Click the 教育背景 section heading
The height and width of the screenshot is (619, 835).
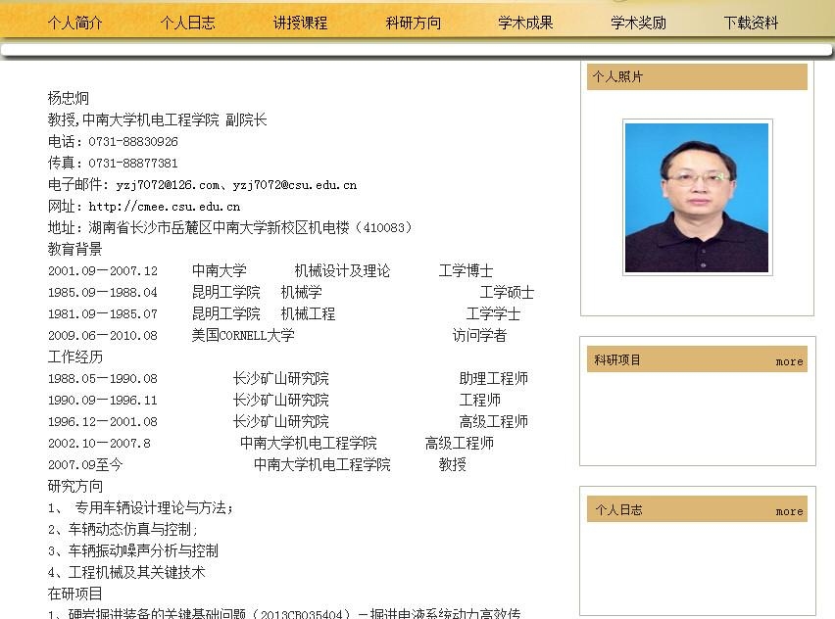tap(74, 249)
